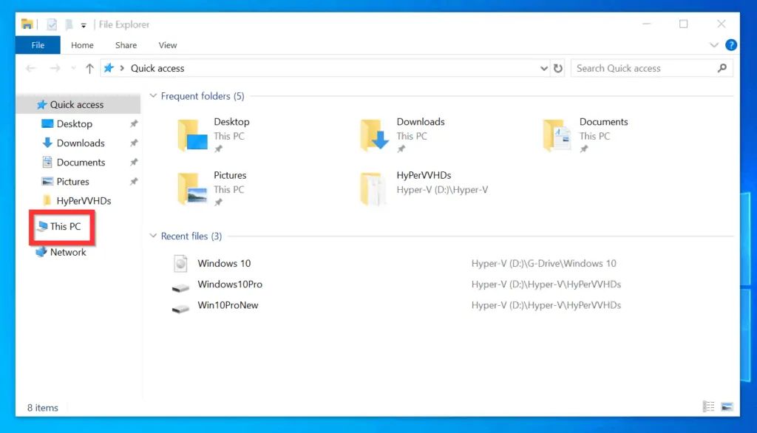Switch to the View ribbon tab

(168, 45)
